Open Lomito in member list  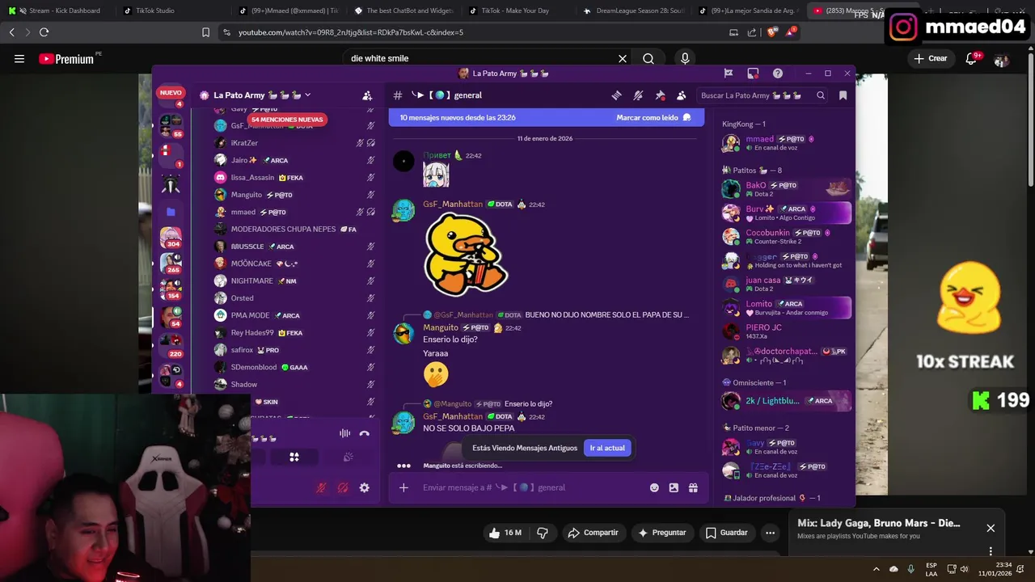tap(786, 308)
